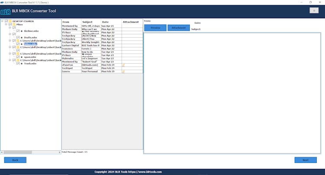The width and height of the screenshot is (325, 175).
Task: Collapse the DESKTOP-E564BOA root node
Action: point(2,21)
